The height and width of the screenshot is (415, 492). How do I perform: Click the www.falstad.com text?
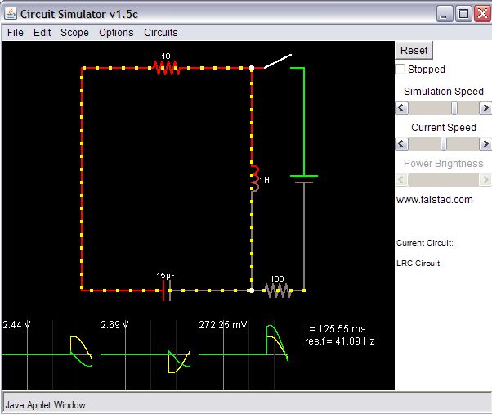coord(434,200)
